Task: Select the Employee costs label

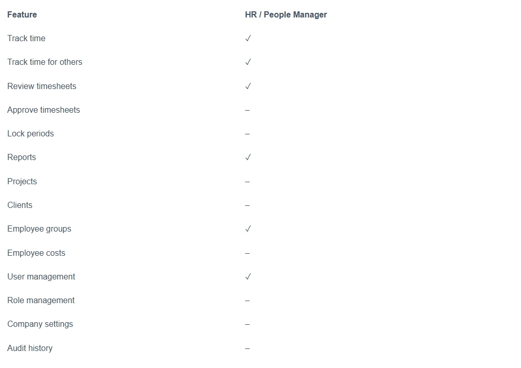Action: (36, 253)
